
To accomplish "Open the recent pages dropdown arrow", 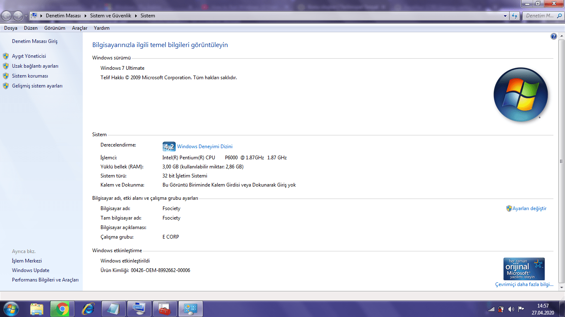I will click(x=26, y=16).
